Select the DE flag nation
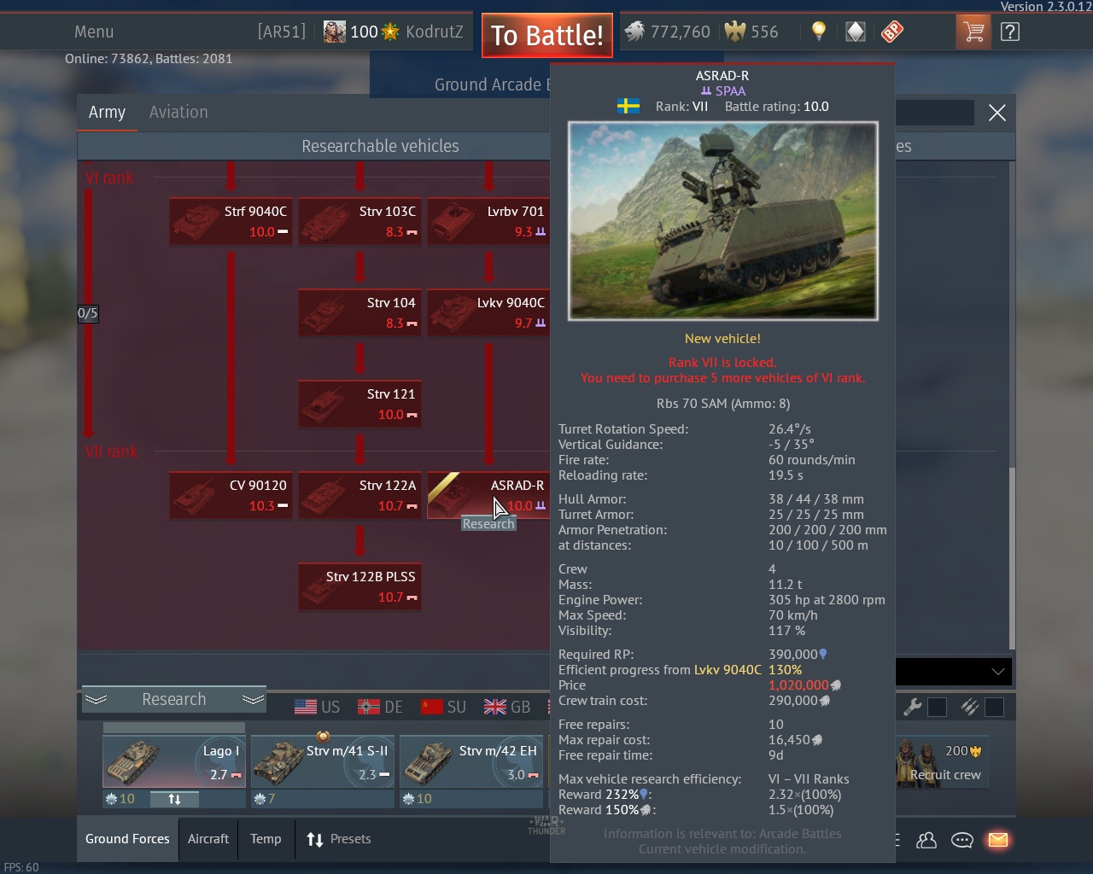The width and height of the screenshot is (1093, 874). (x=381, y=707)
